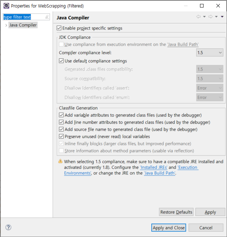Open forward history dropdown arrow

[x=216, y=17]
